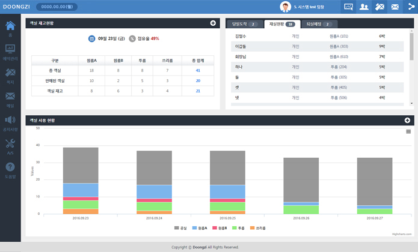Image resolution: width=418 pixels, height=252 pixels.
Task: Click the gray vacancy bar for 2016.09.23
Action: click(81, 166)
